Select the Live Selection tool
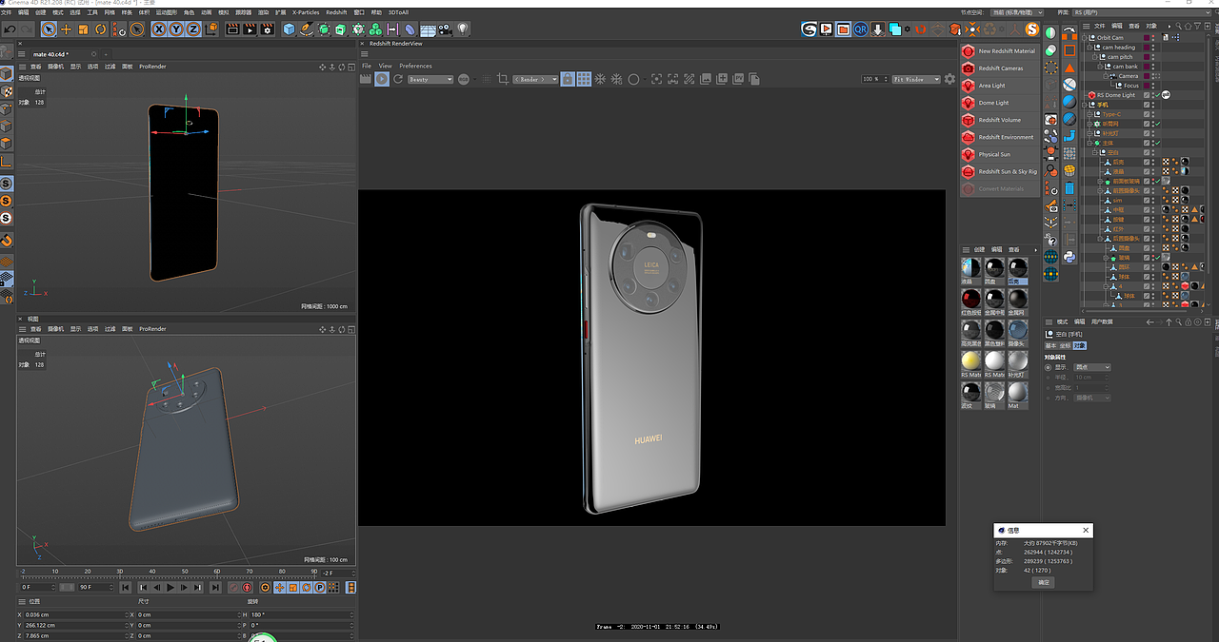 click(x=49, y=29)
